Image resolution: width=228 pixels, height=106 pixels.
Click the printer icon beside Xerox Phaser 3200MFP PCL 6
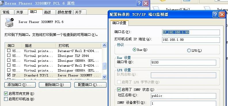coord(9,22)
